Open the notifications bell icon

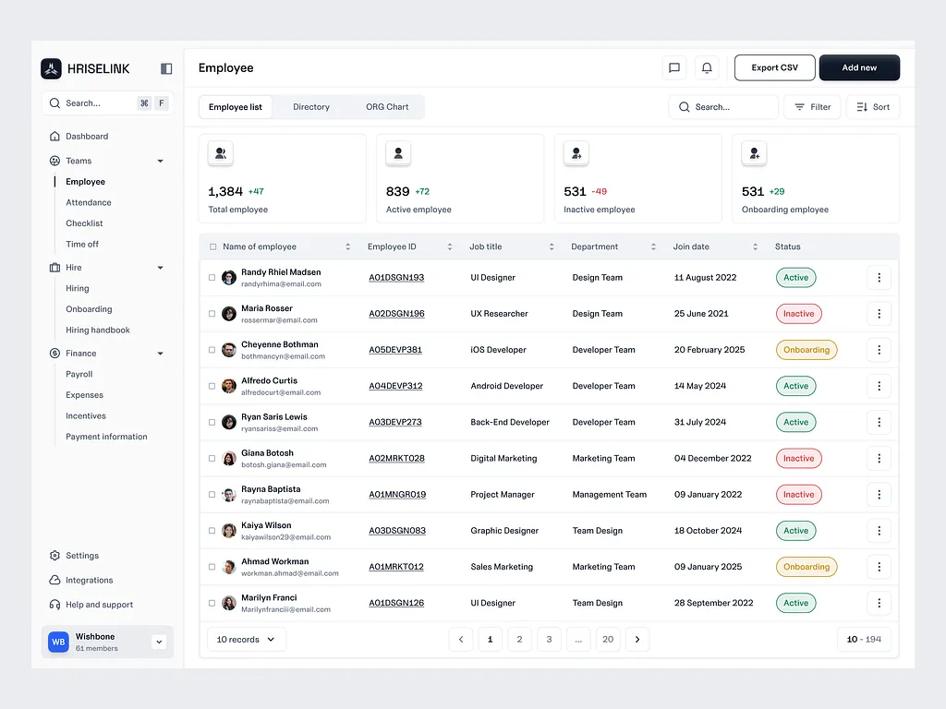(707, 67)
